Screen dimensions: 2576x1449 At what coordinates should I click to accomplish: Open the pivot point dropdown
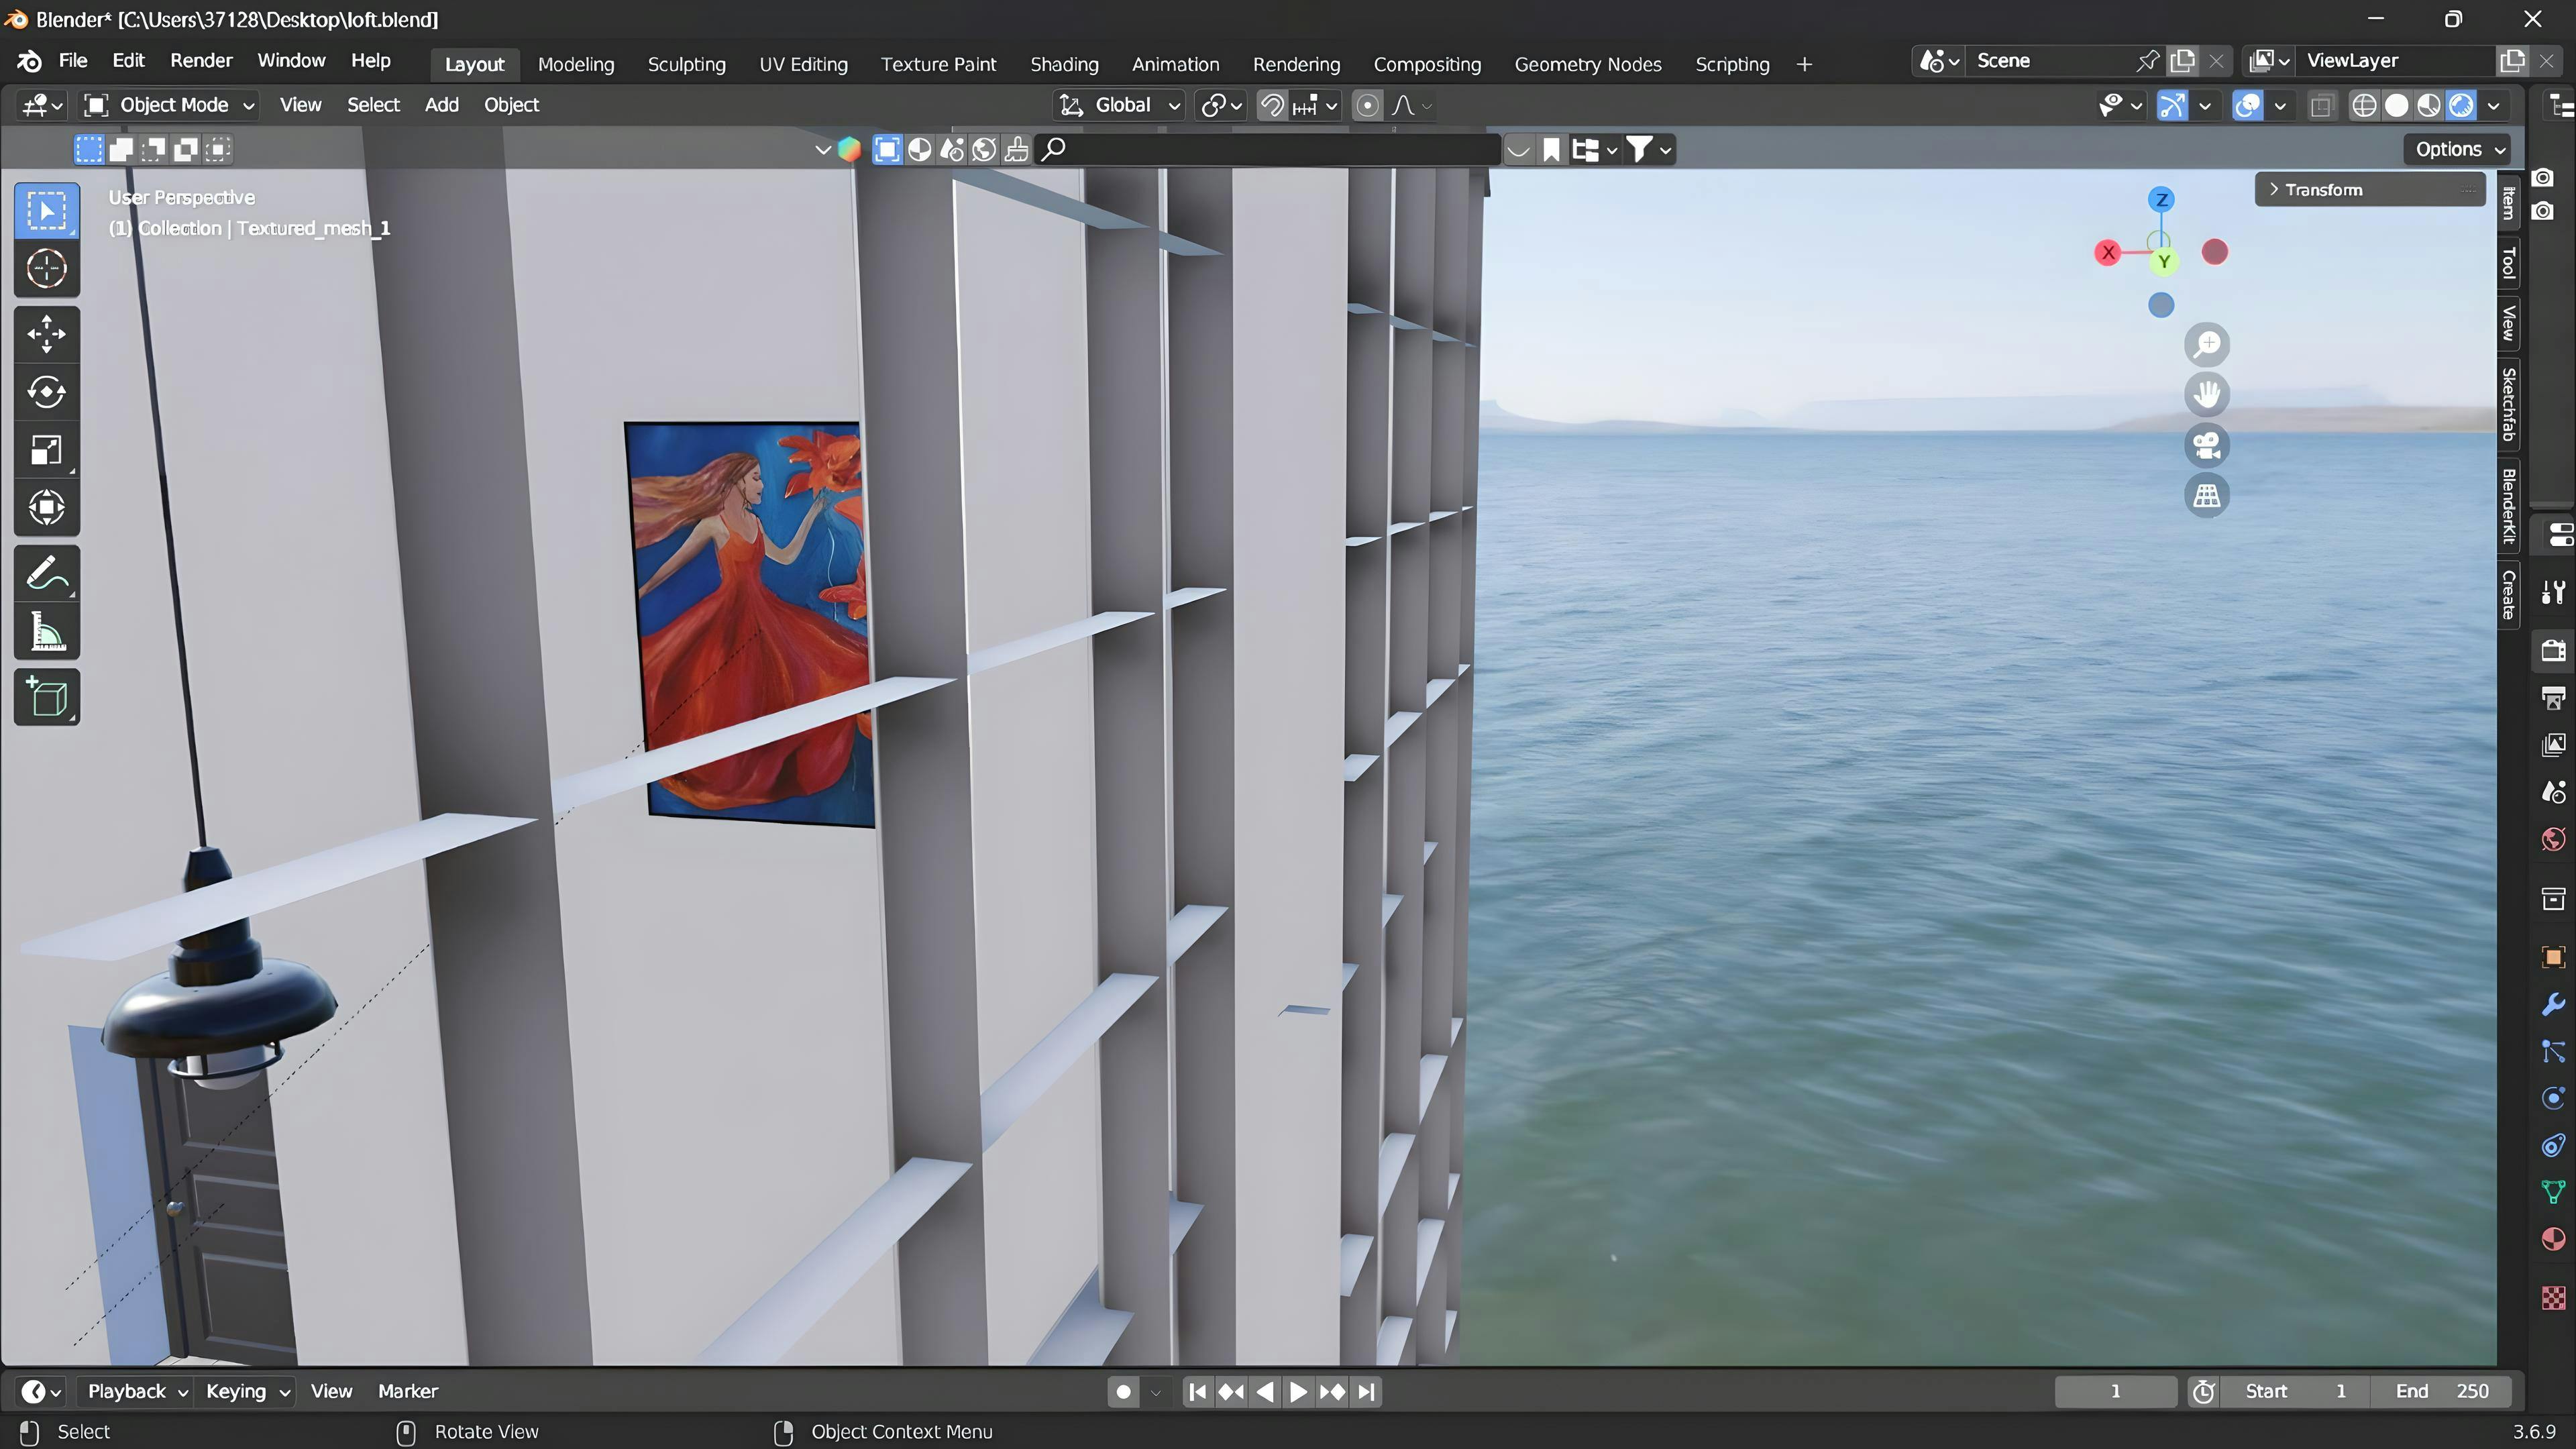click(x=1221, y=105)
